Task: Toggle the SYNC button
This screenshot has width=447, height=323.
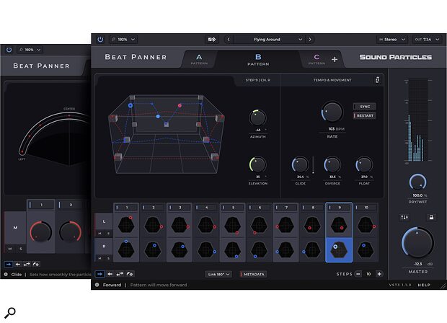Action: [364, 107]
